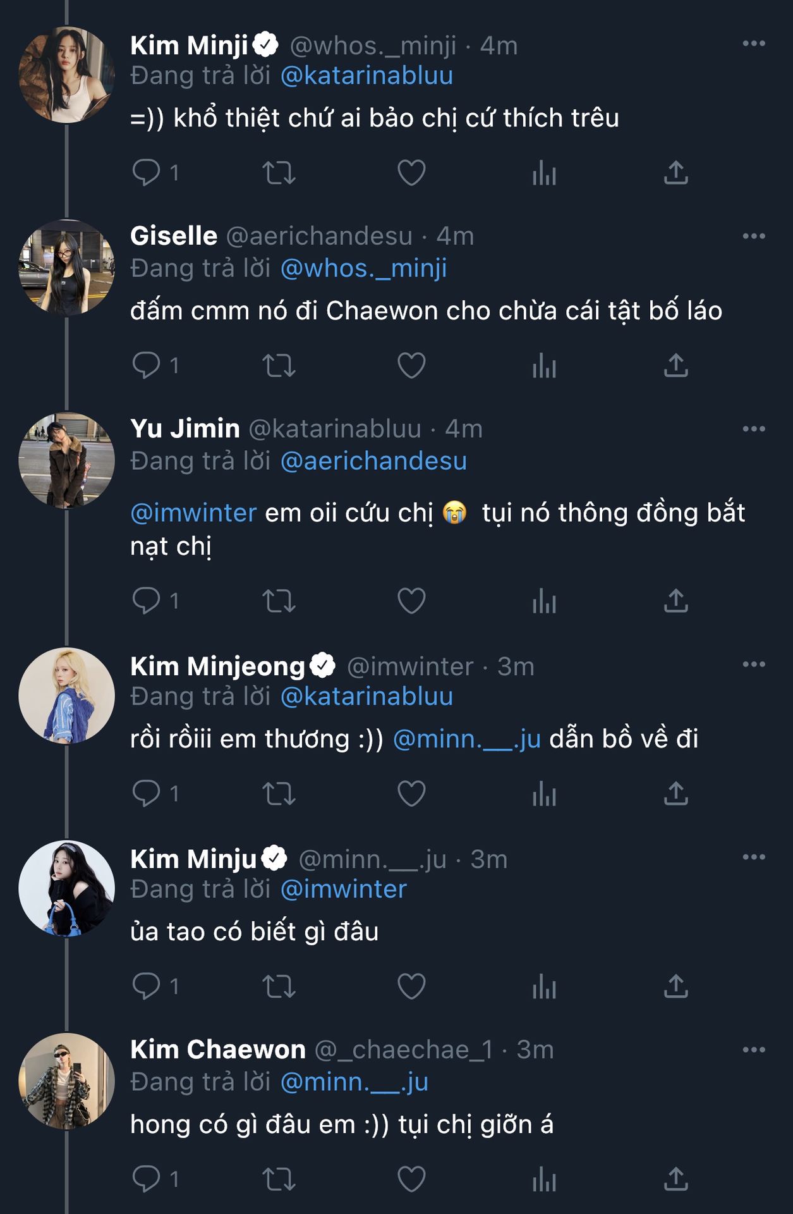Open more options on Kim Minji's tweet
Screen dimensions: 793x1214
(x=754, y=44)
